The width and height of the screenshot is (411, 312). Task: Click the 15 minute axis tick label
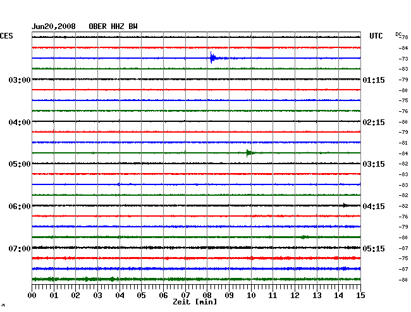point(360,295)
